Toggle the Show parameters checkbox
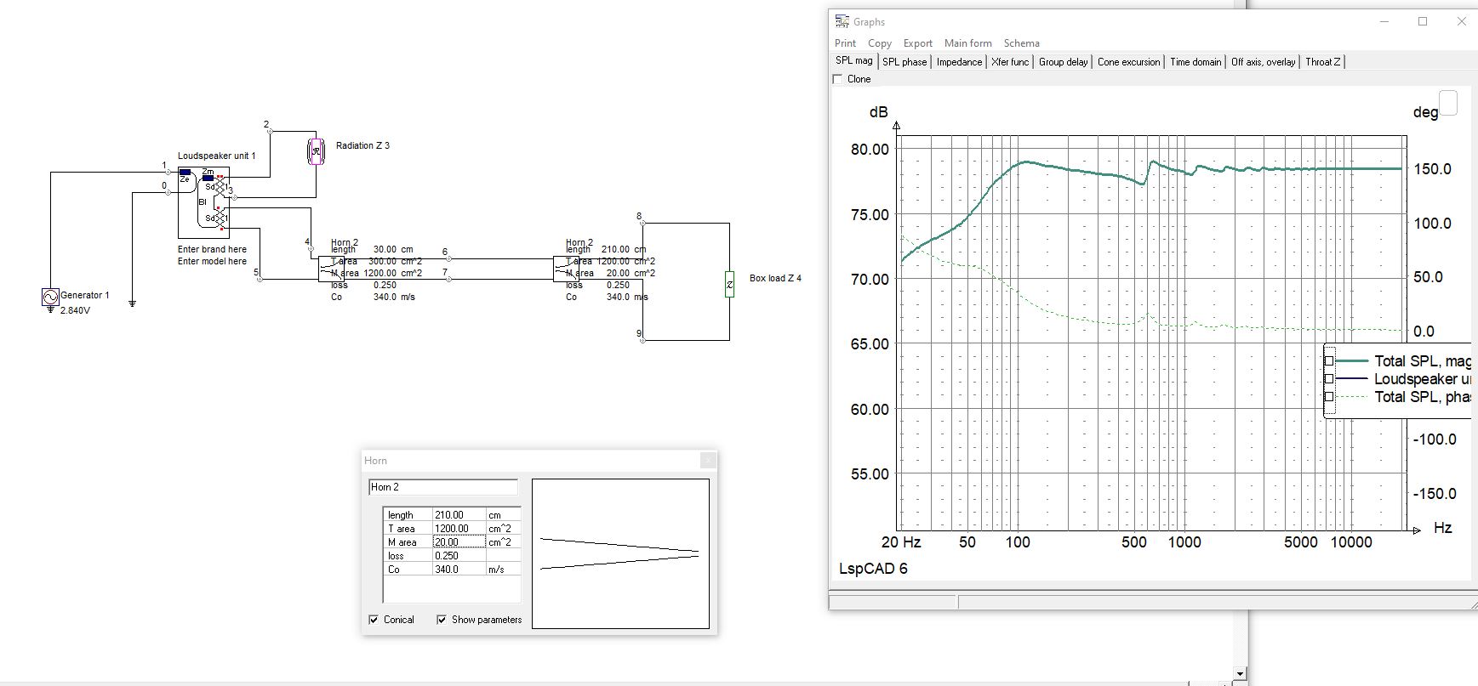1478x686 pixels. click(x=442, y=620)
